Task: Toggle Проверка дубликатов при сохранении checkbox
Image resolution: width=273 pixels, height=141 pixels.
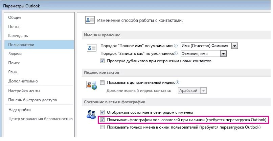Action: pos(103,61)
